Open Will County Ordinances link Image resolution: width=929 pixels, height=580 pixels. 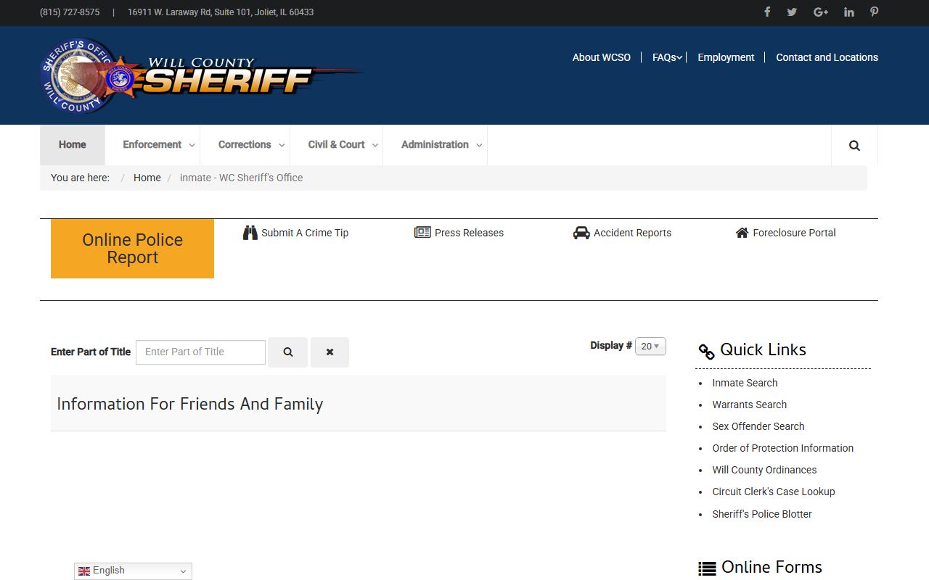[764, 470]
